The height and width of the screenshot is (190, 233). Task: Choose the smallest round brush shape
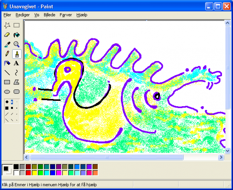(x=17, y=102)
